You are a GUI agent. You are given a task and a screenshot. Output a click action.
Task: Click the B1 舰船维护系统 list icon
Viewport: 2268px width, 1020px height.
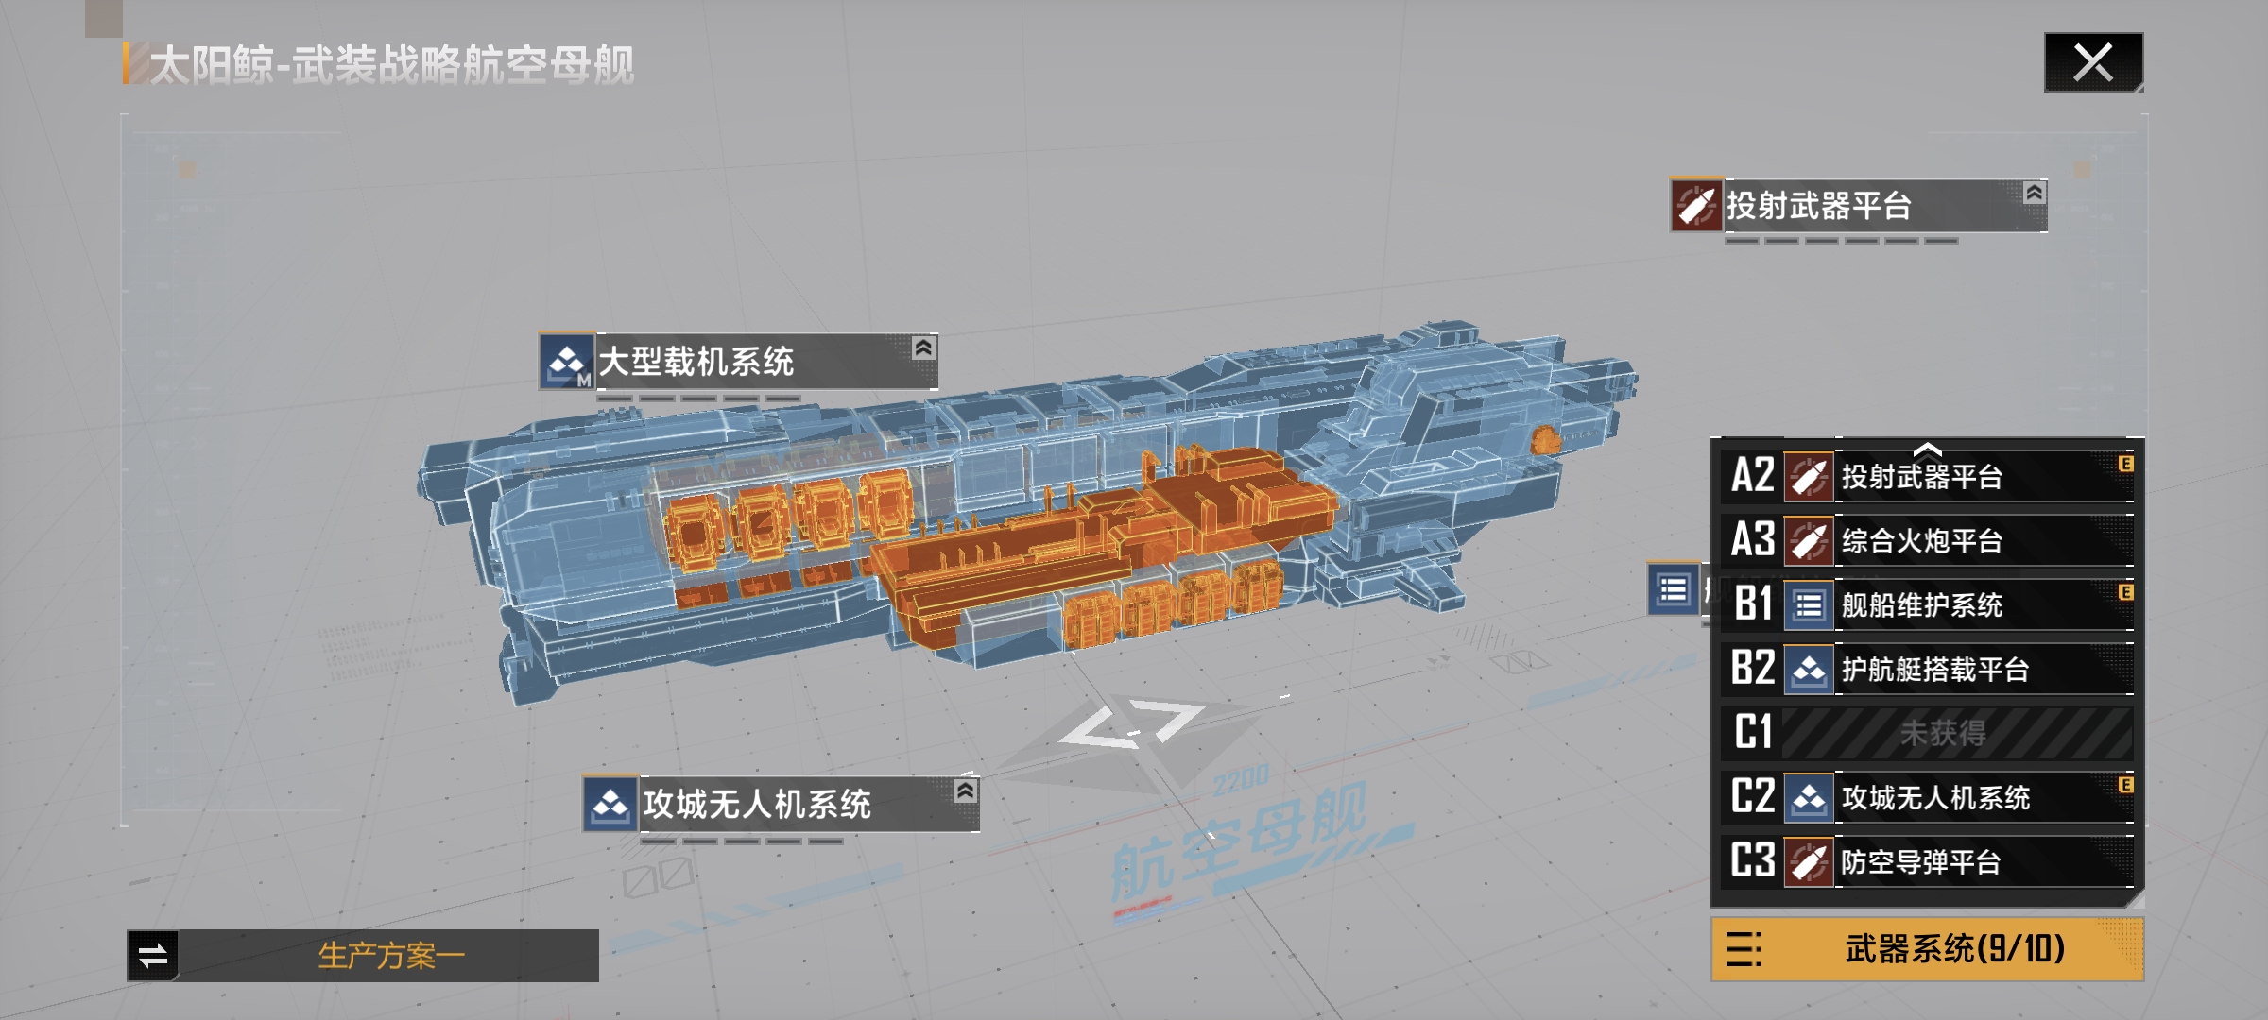(1808, 605)
